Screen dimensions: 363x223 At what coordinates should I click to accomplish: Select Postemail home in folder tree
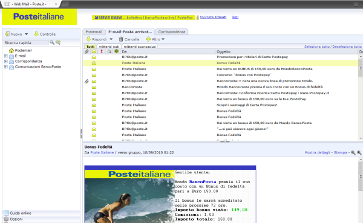[20, 50]
